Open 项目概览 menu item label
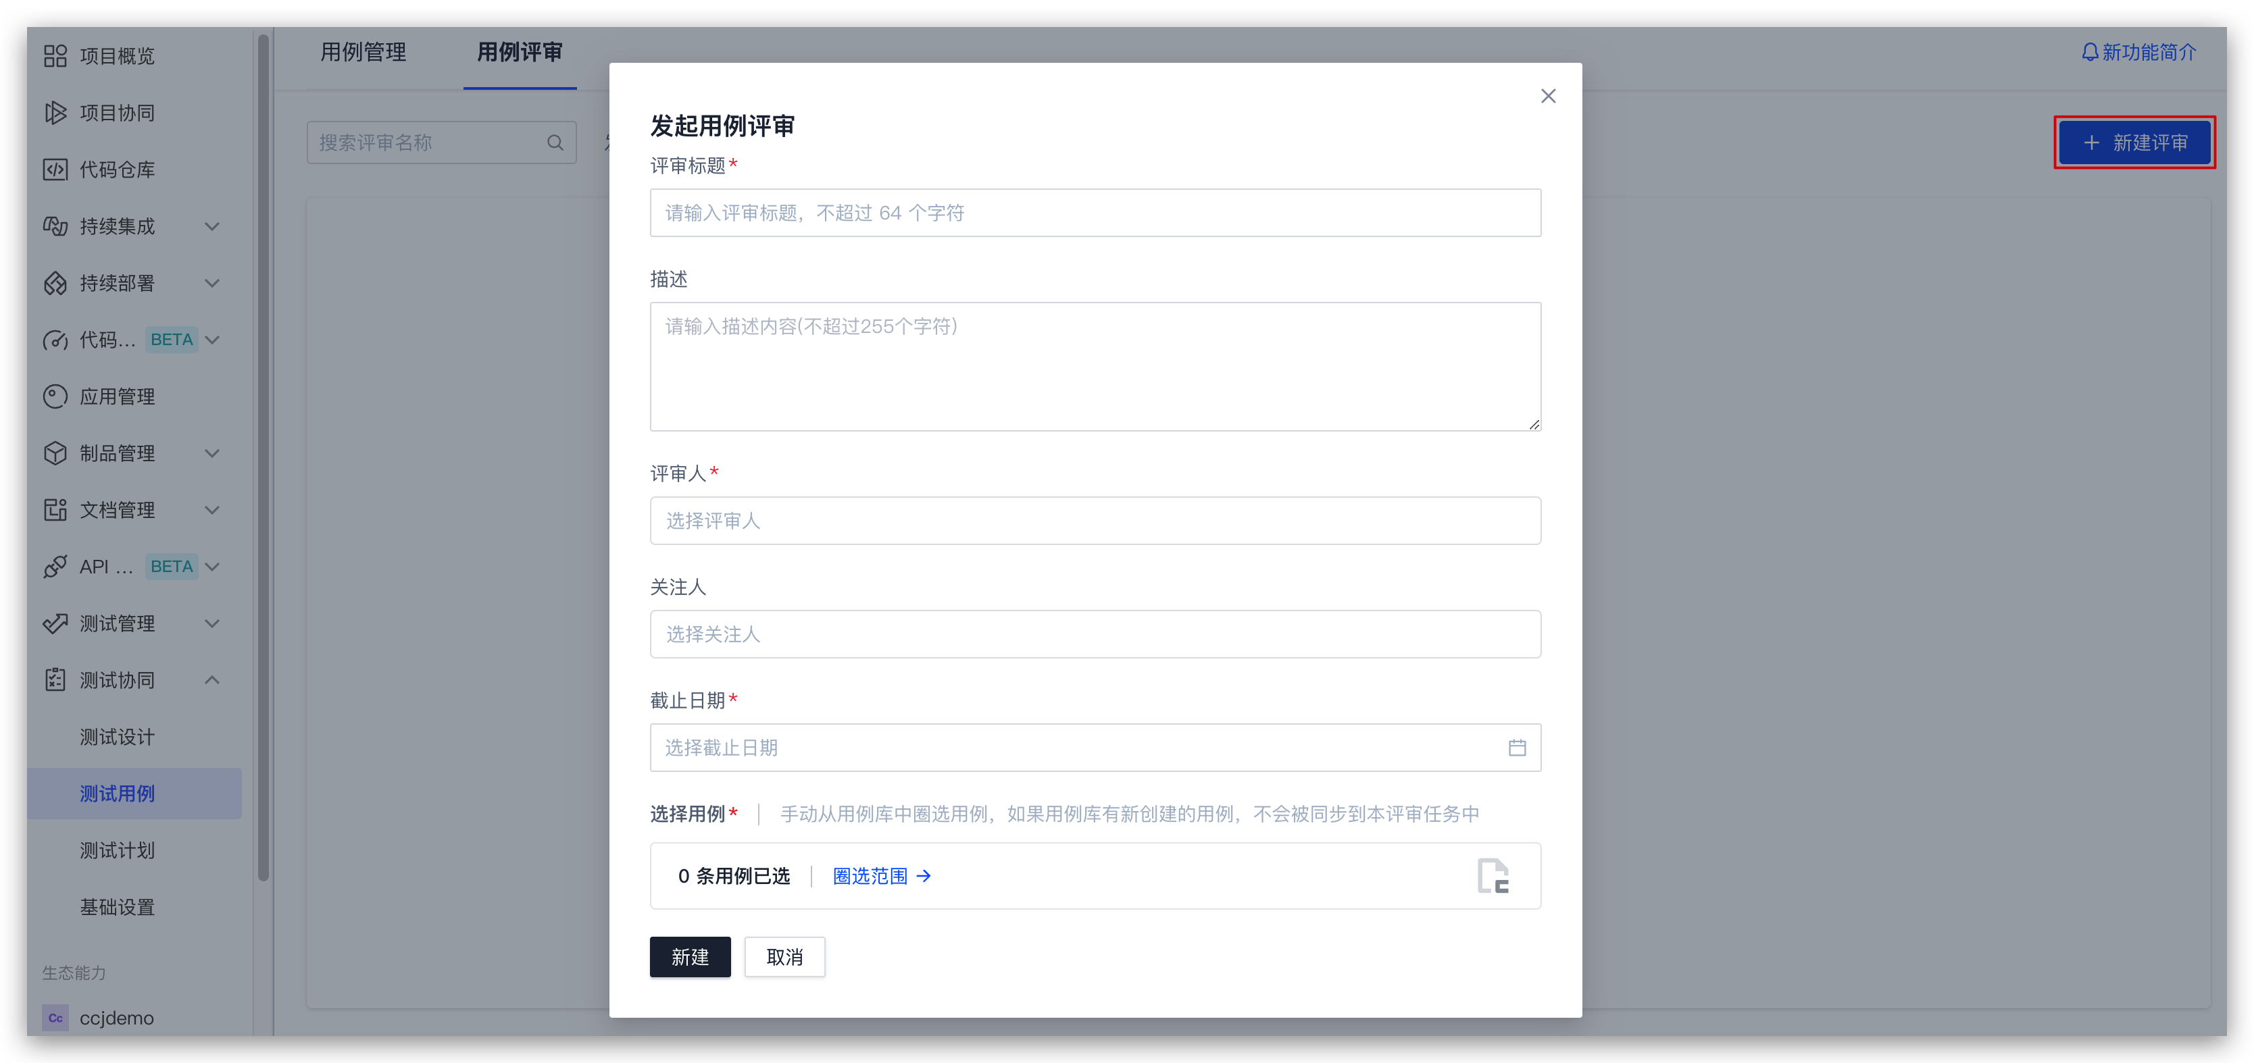Image resolution: width=2254 pixels, height=1063 pixels. 118,56
